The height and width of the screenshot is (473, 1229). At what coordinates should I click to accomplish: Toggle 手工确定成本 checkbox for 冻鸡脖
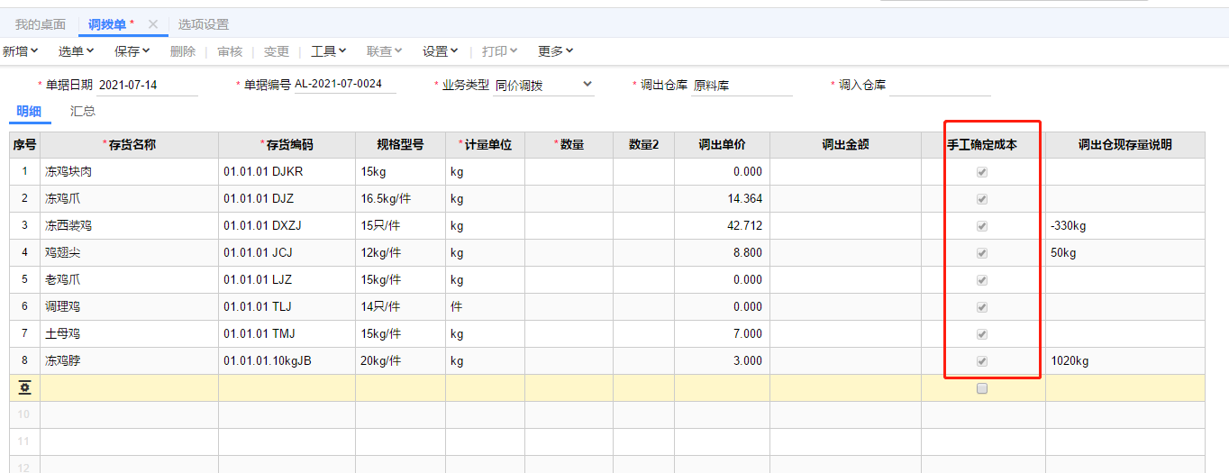982,361
